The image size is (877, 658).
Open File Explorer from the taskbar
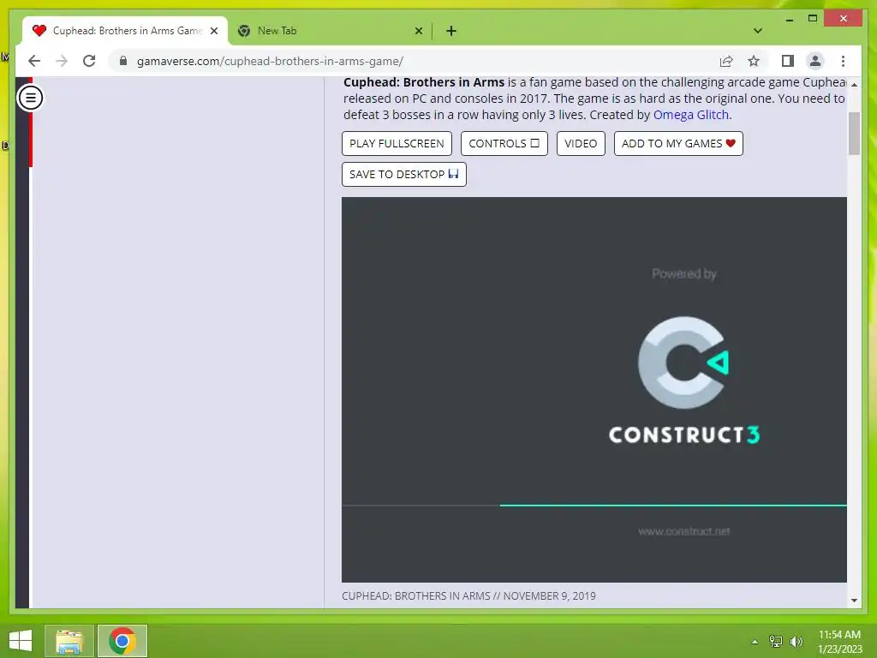(x=69, y=641)
